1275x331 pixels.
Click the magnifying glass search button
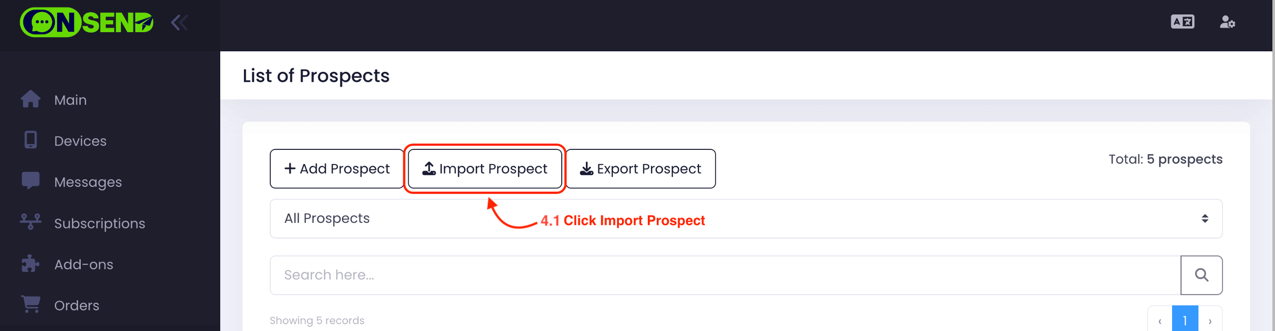click(x=1201, y=275)
